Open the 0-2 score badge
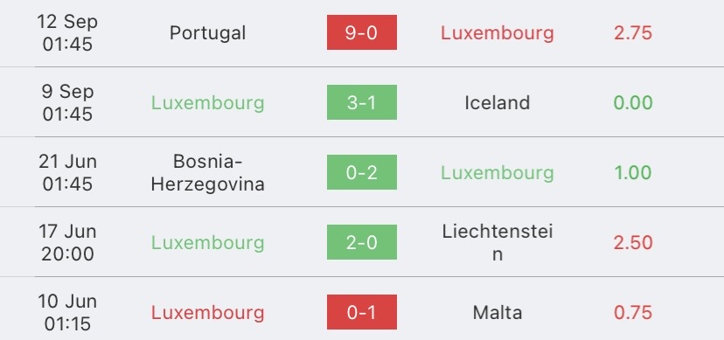This screenshot has width=724, height=340. coord(361,172)
